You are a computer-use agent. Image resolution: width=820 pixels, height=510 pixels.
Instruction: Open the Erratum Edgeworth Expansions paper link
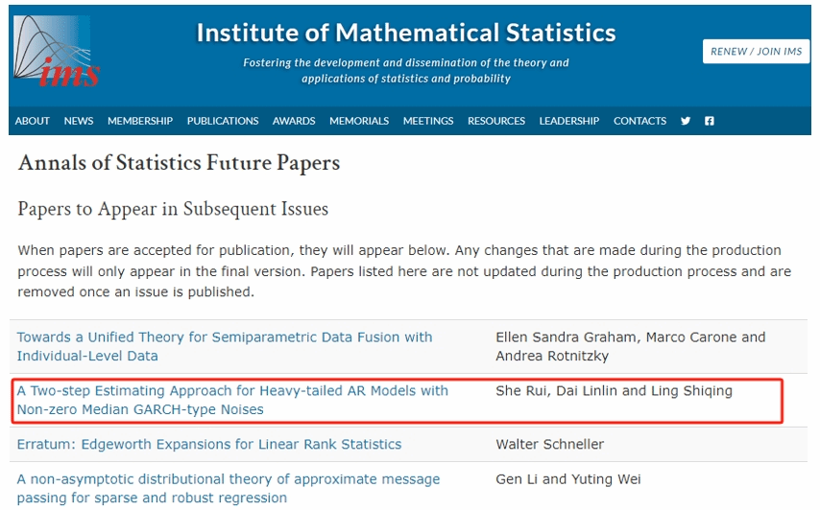[x=209, y=445]
